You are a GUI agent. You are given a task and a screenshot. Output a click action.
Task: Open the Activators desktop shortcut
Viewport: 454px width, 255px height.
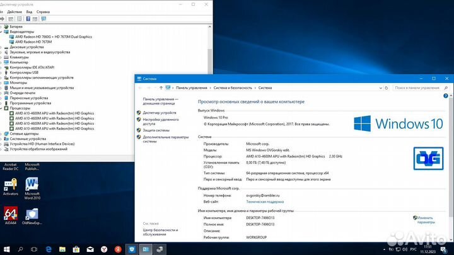11,187
